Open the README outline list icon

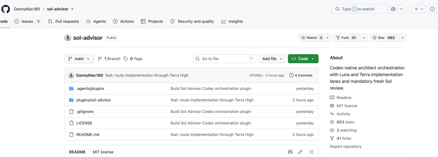tap(311, 152)
